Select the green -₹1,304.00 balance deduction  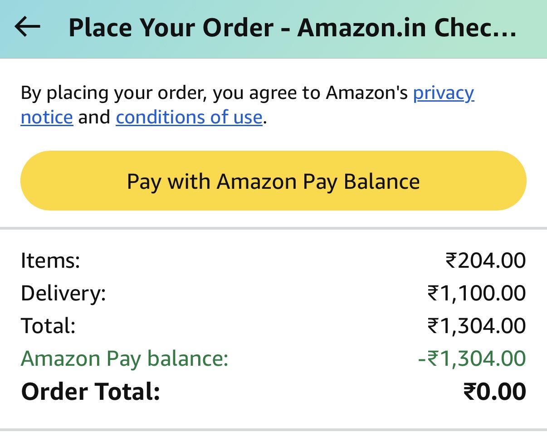click(x=472, y=358)
